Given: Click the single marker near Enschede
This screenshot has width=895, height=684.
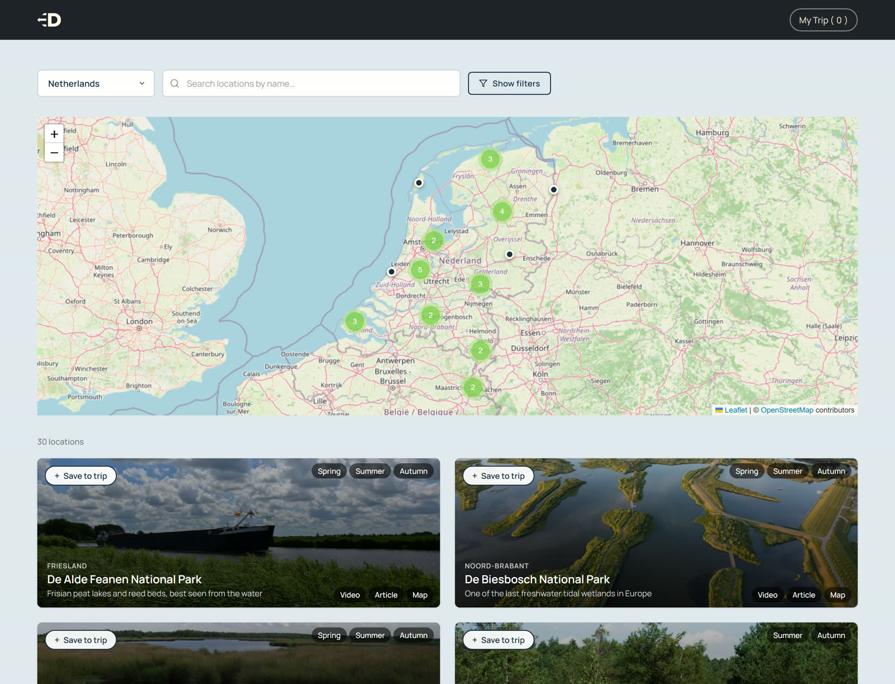Looking at the screenshot, I should tap(510, 254).
